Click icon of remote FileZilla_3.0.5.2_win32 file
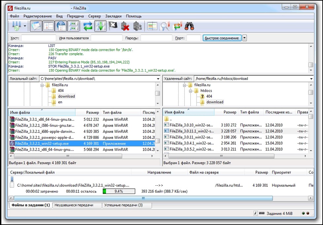This screenshot has height=225, width=323. click(166, 149)
